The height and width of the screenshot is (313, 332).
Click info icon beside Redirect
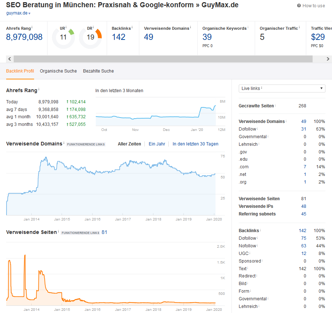pos(257,275)
